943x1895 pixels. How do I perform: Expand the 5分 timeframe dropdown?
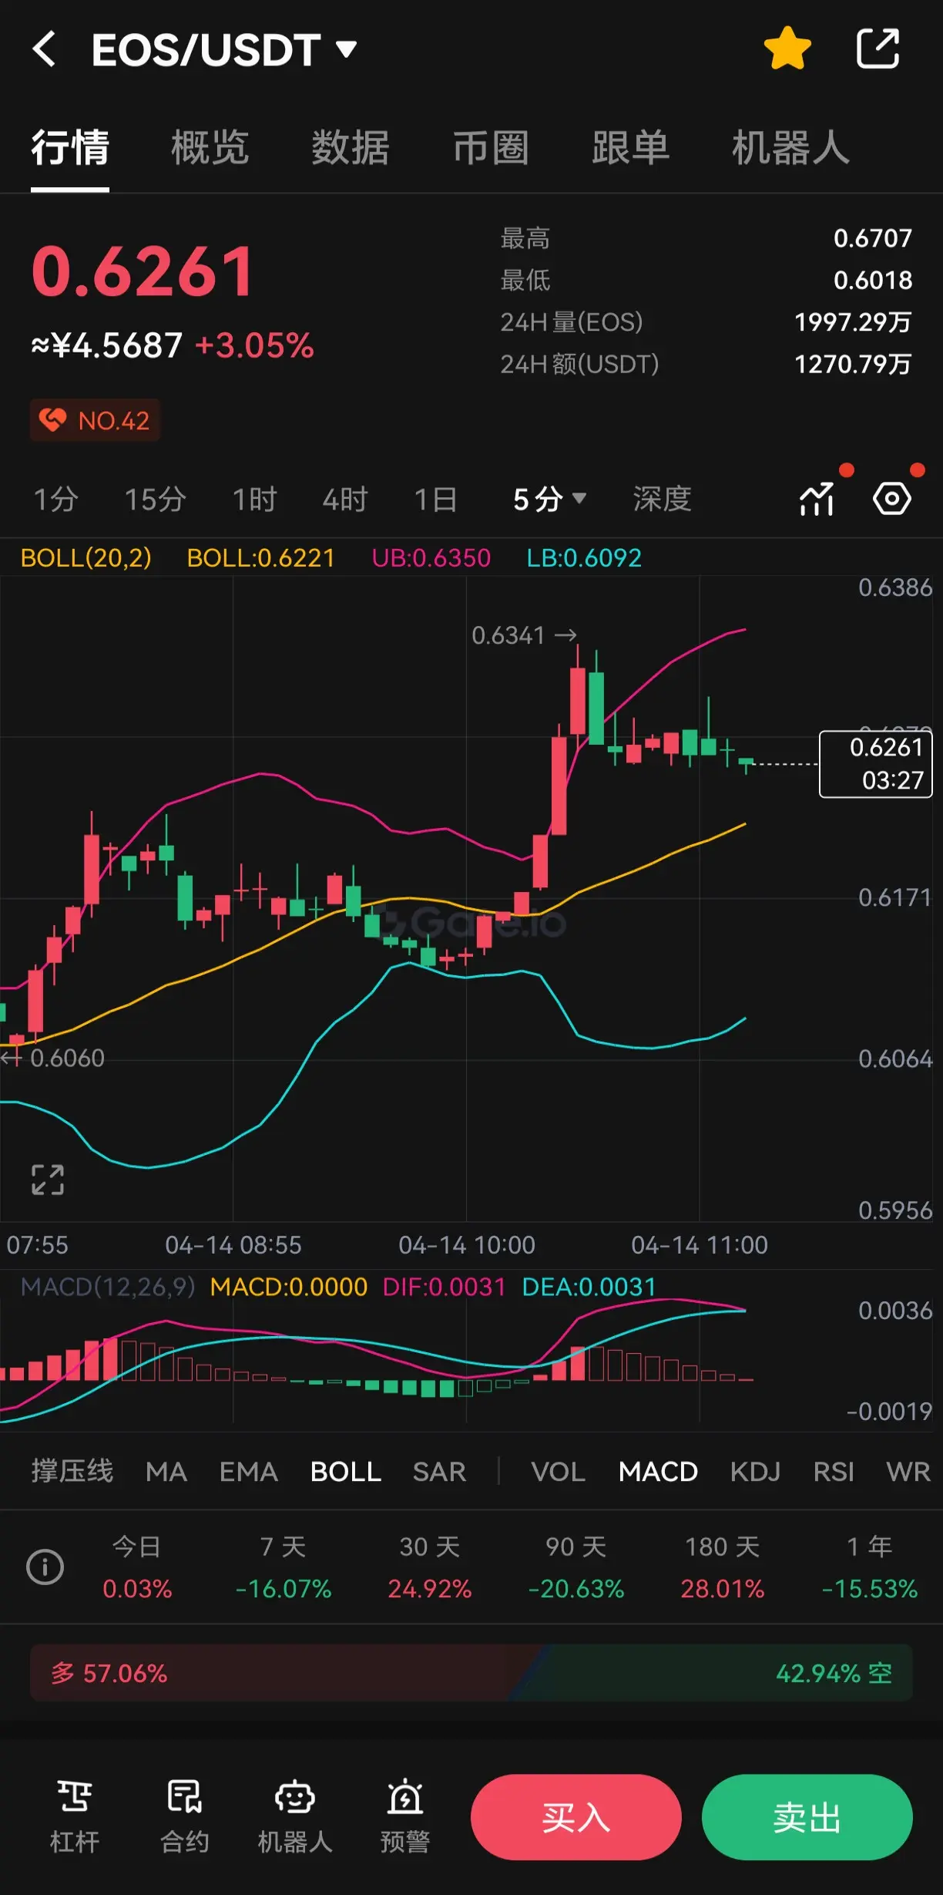click(x=550, y=500)
